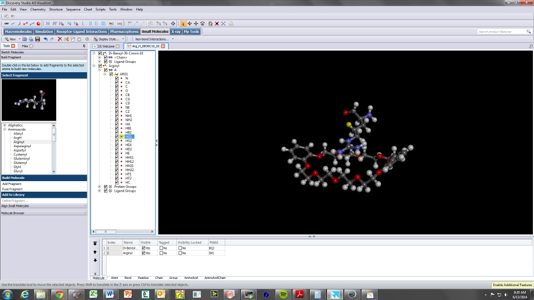
Task: Open Google Chrome from the taskbar
Action: pos(60,294)
